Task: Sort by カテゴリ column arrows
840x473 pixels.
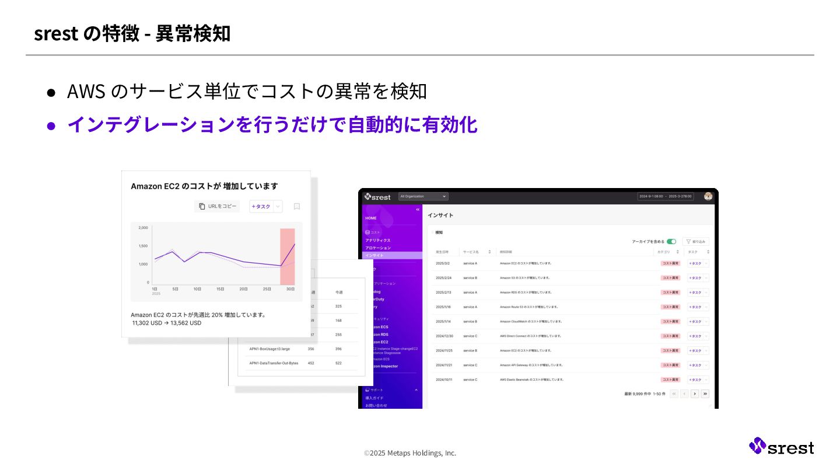Action: coord(677,252)
